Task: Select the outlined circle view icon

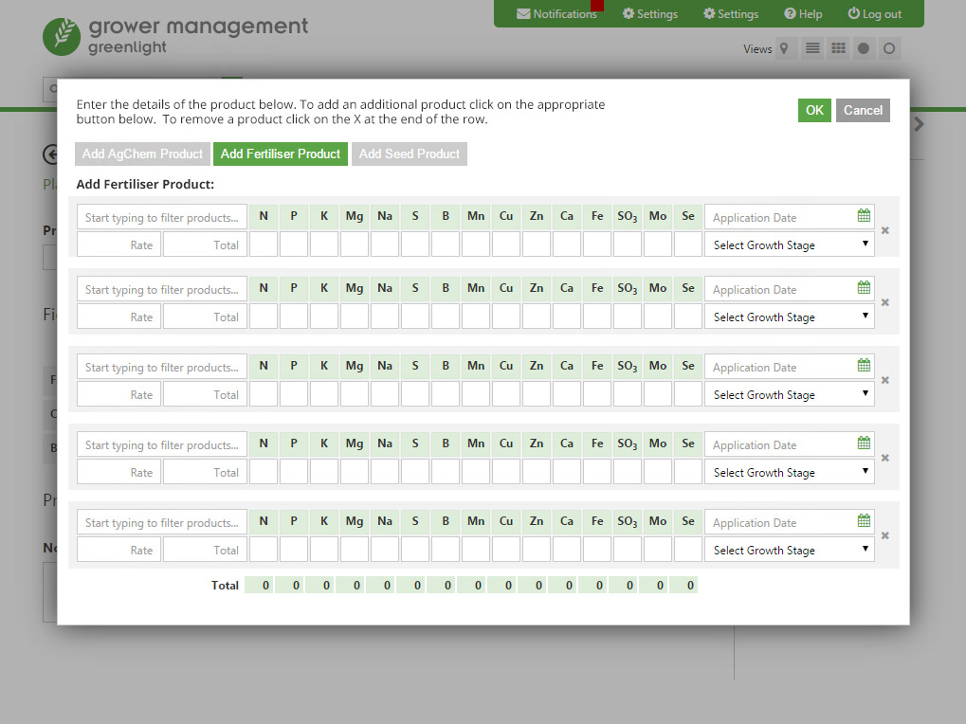Action: coord(888,48)
